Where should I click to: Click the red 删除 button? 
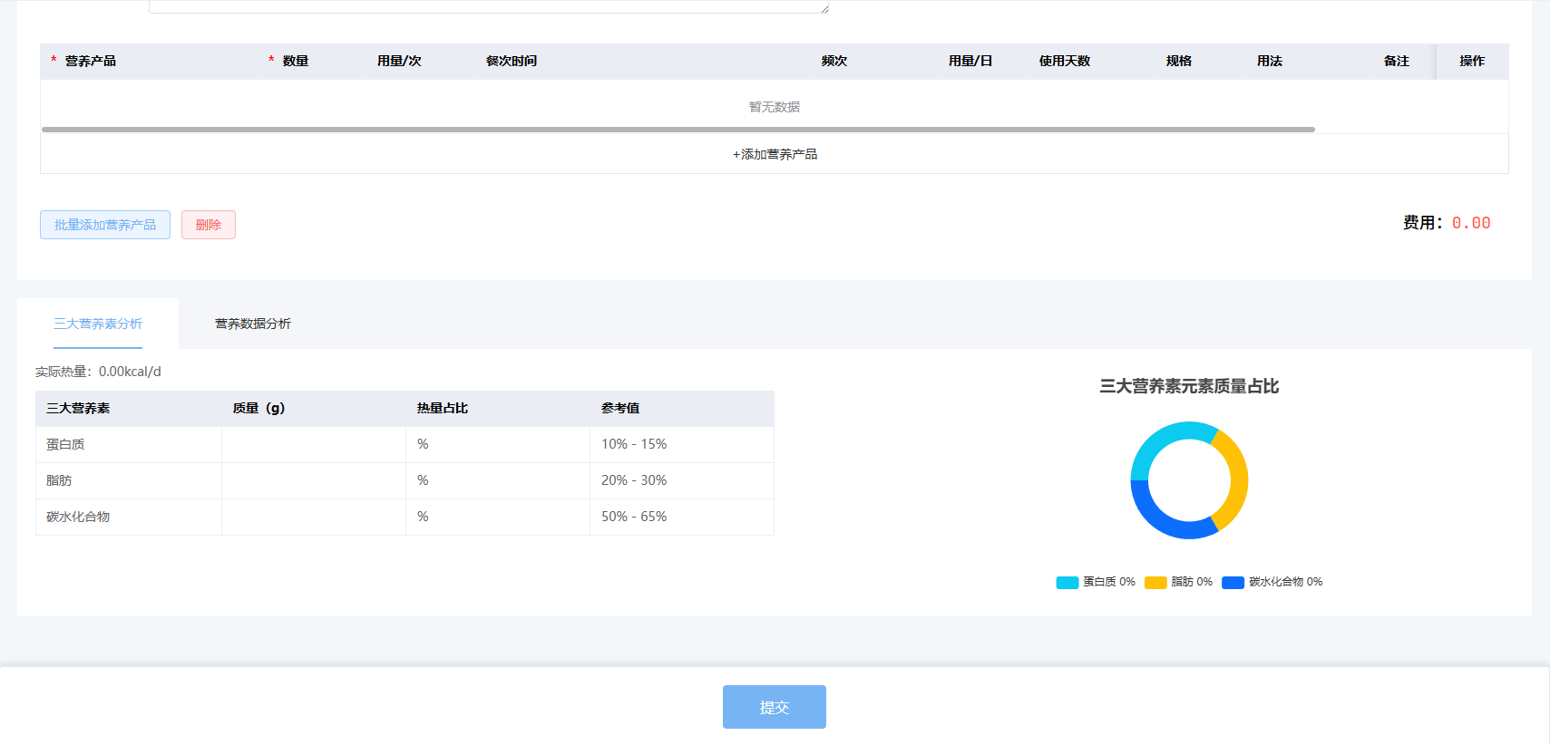point(208,225)
